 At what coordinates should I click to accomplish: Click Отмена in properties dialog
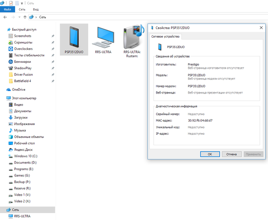(232, 154)
